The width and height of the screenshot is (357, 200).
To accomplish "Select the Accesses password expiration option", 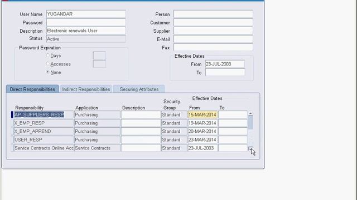I will pyautogui.click(x=47, y=64).
